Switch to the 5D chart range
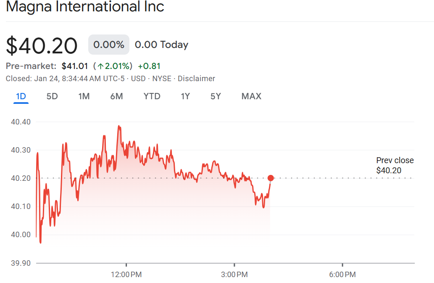This screenshot has width=434, height=283. pyautogui.click(x=52, y=96)
